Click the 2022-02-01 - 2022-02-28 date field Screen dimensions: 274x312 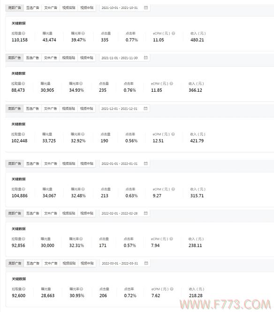coord(125,213)
